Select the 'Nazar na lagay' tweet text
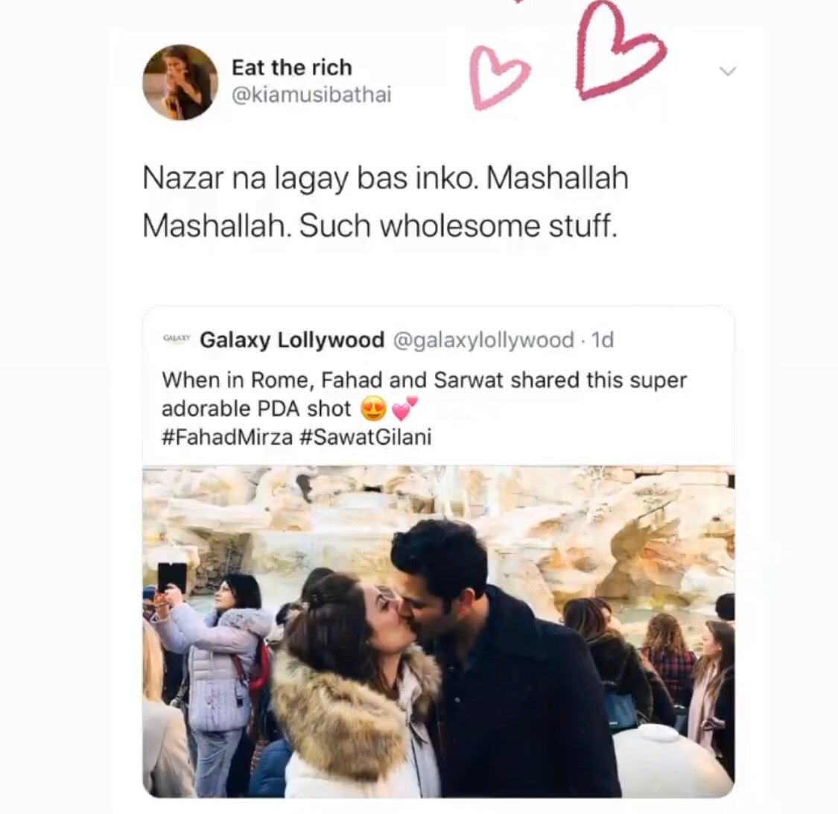This screenshot has height=814, width=838. coord(385,202)
